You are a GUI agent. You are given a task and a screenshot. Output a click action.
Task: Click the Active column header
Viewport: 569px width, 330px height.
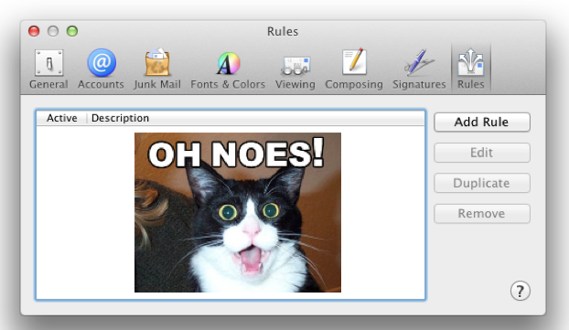(x=61, y=118)
